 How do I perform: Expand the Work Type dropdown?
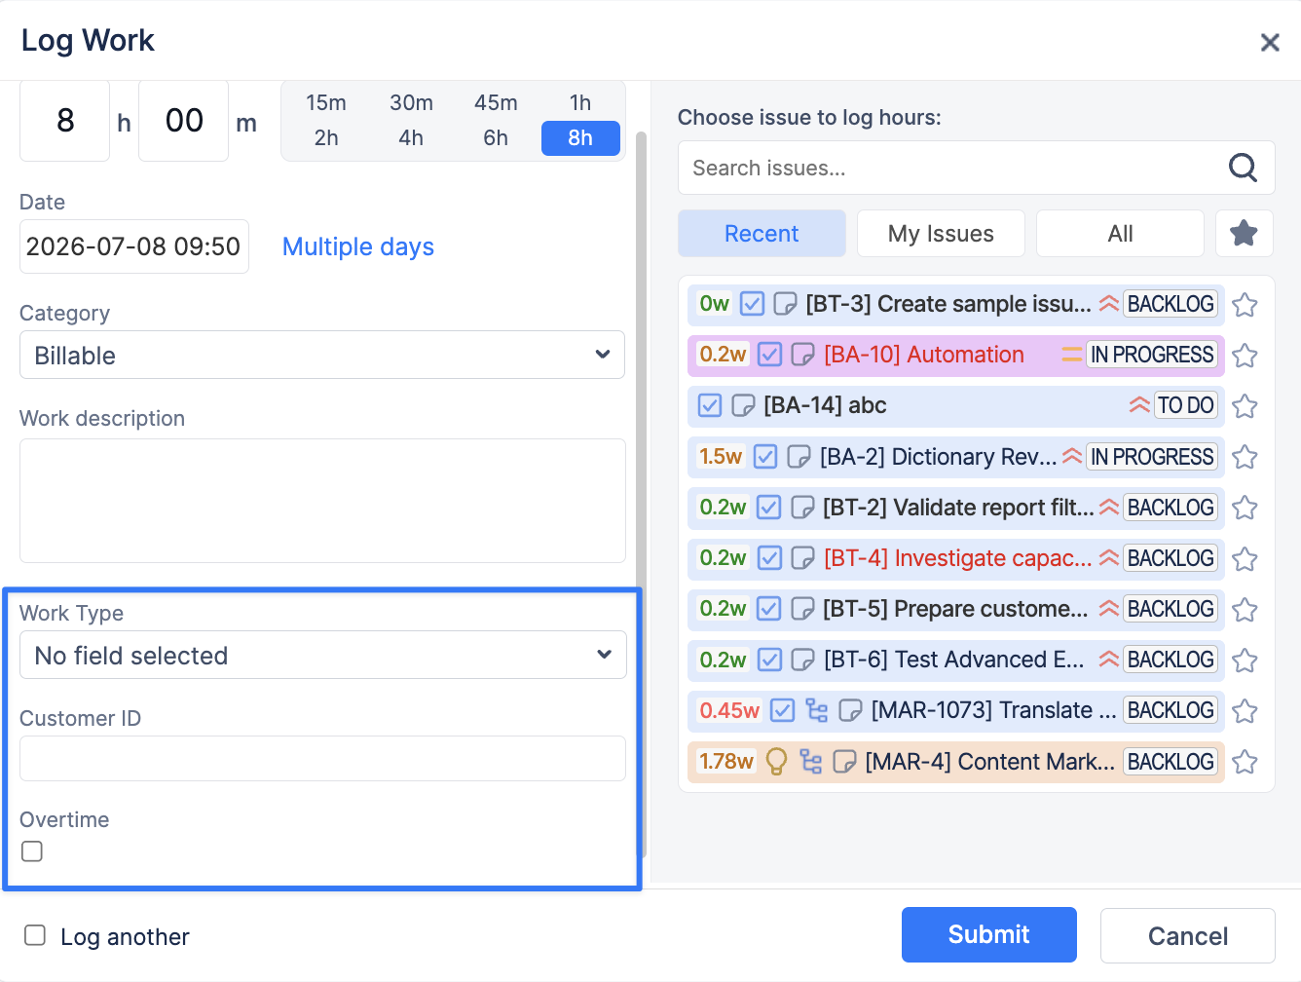(x=322, y=655)
